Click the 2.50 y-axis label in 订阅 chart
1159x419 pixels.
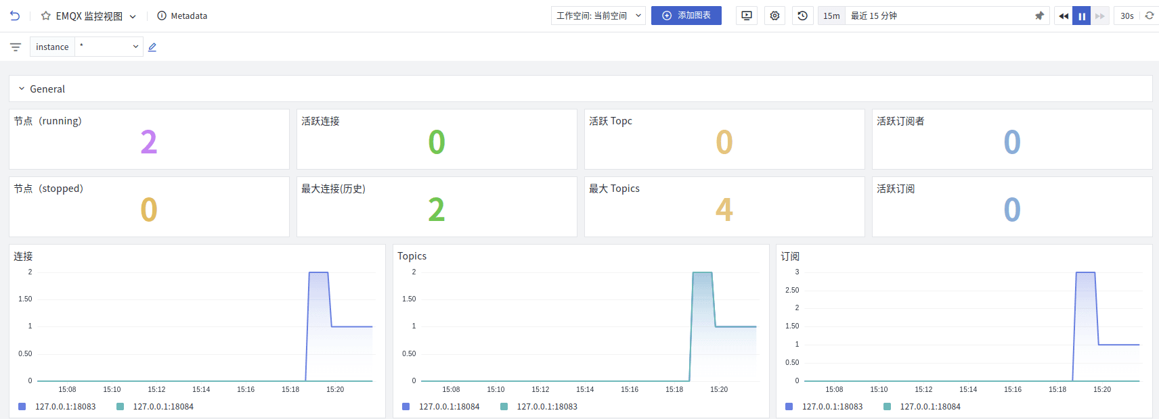(x=792, y=290)
